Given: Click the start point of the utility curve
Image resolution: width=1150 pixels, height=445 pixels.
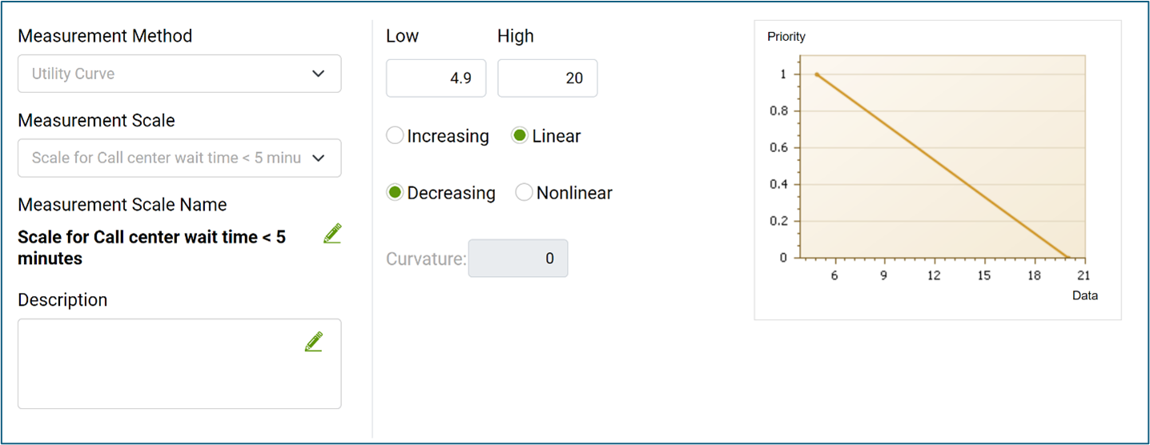Looking at the screenshot, I should tap(817, 74).
